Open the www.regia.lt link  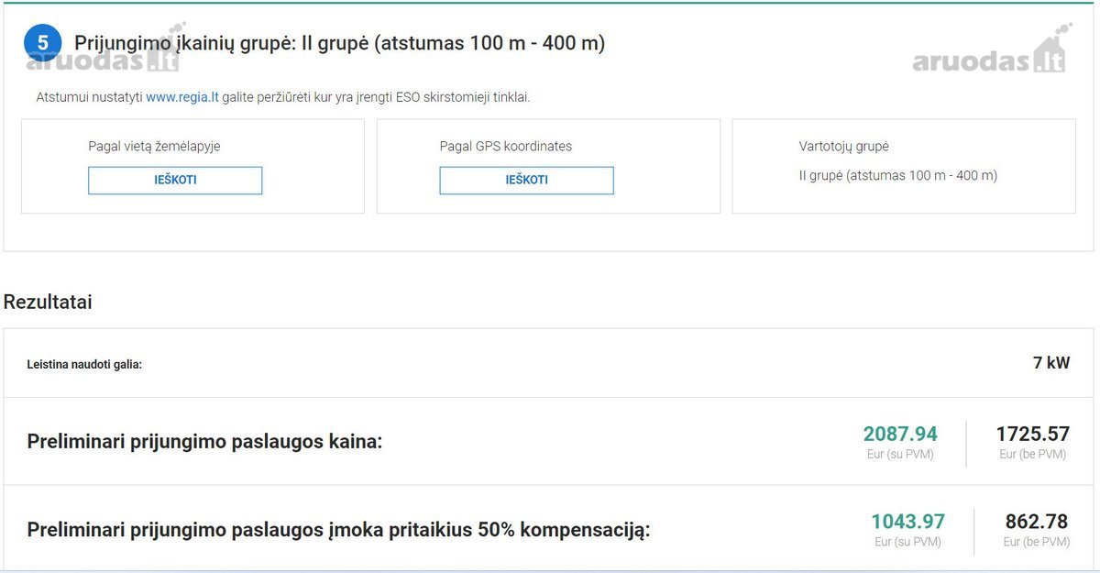pos(181,96)
